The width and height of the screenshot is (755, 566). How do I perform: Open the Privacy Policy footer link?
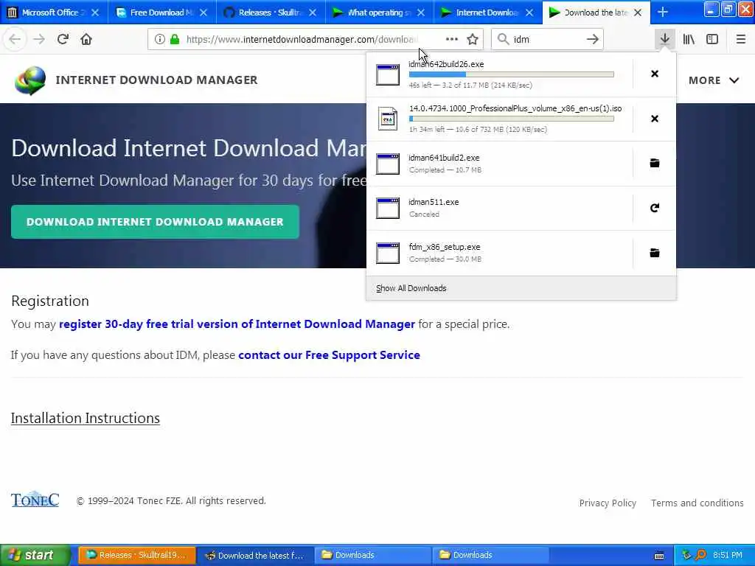608,503
